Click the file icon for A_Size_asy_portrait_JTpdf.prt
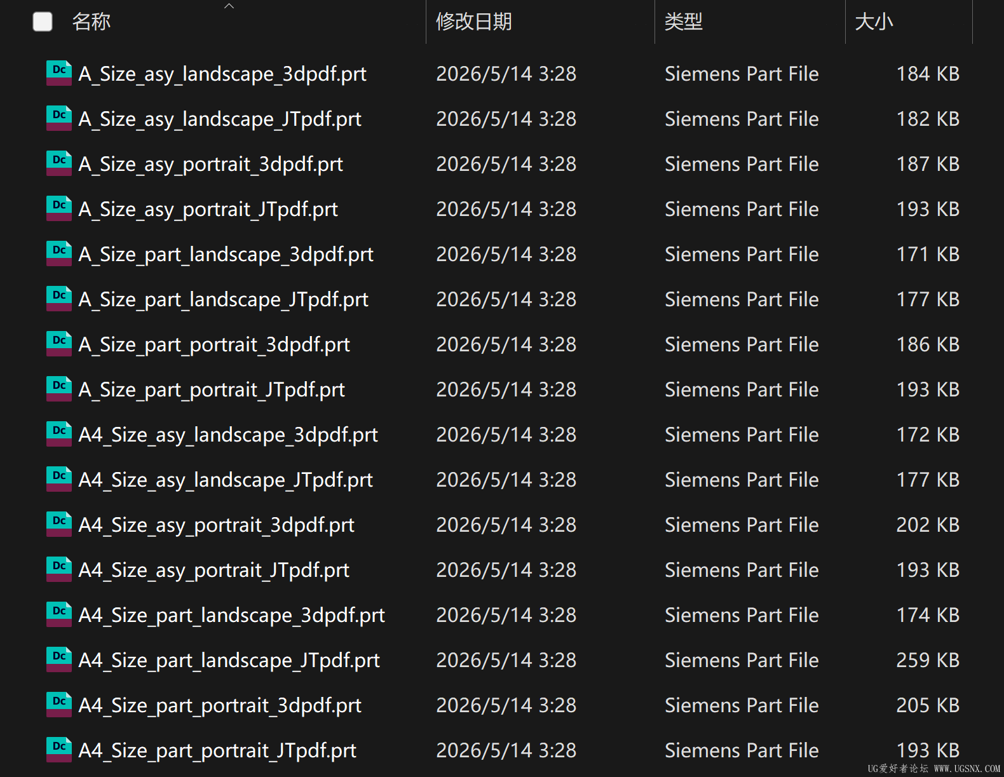This screenshot has width=1004, height=777. [59, 208]
